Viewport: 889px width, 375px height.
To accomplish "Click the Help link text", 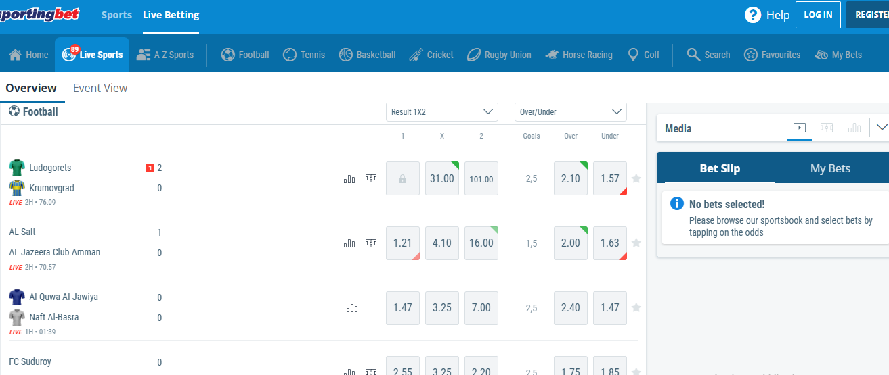I will [x=778, y=15].
